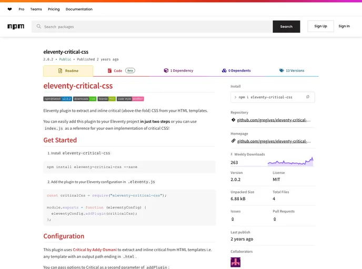
Task: Open the collaborator avatar
Action: coord(236,262)
